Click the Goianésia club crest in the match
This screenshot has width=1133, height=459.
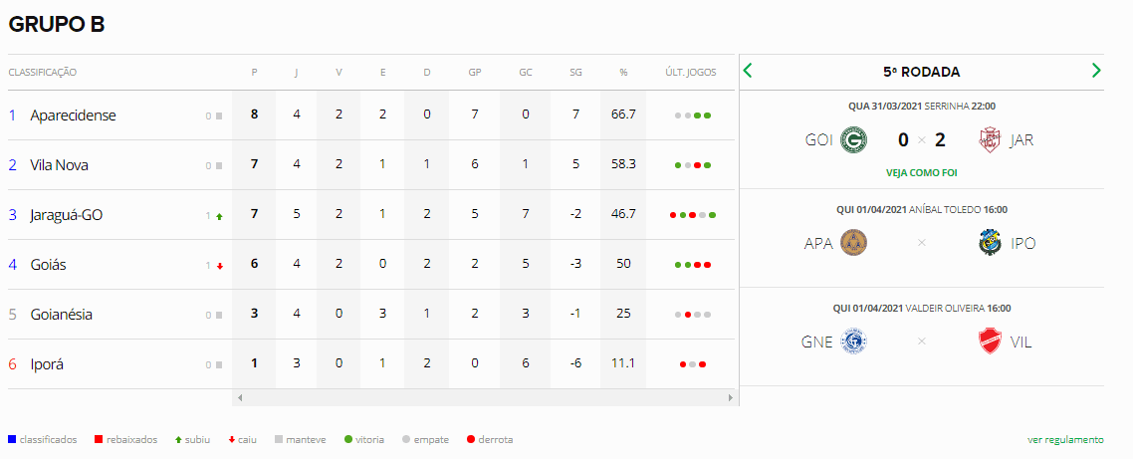coord(853,342)
